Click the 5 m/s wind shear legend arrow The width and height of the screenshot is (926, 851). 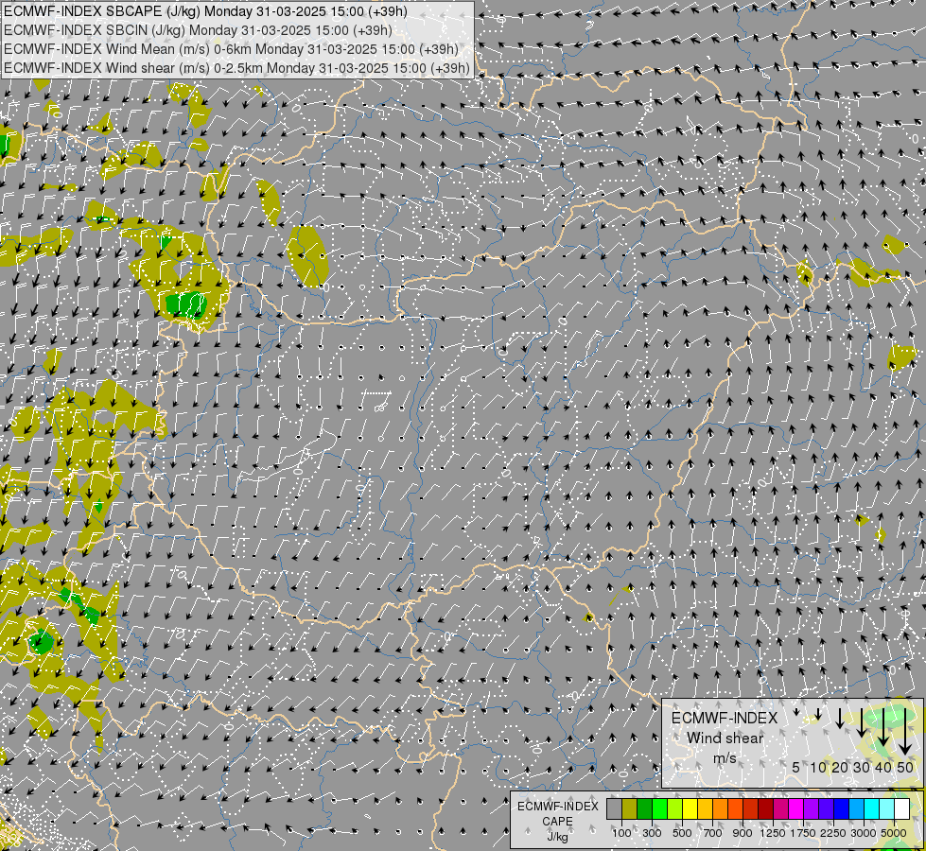796,712
